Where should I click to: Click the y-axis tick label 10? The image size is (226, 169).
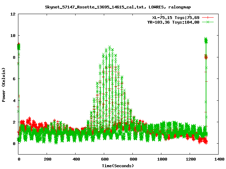[13, 36]
